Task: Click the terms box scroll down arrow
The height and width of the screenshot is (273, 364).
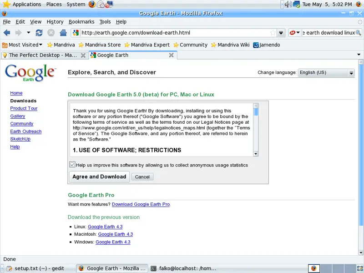Action: (x=256, y=154)
